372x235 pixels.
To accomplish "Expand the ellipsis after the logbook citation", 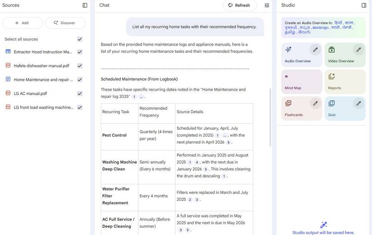I will pyautogui.click(x=141, y=97).
